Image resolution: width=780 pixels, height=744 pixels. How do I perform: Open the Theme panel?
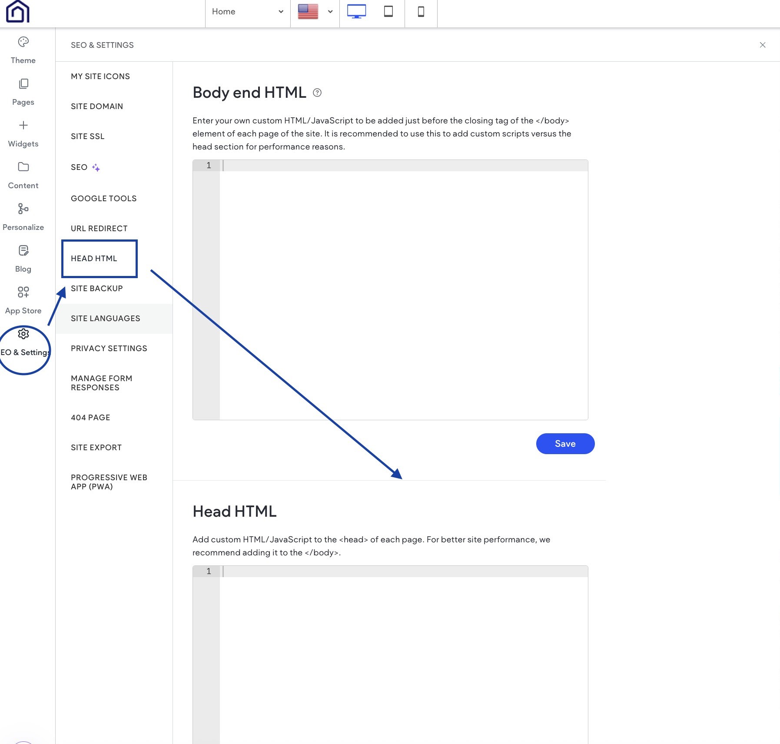[x=23, y=49]
